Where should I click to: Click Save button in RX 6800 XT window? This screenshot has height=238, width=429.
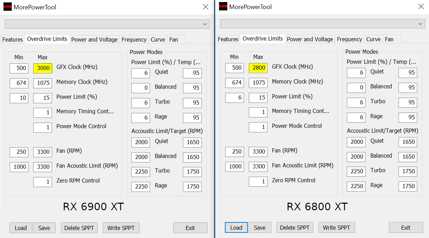[x=260, y=228]
